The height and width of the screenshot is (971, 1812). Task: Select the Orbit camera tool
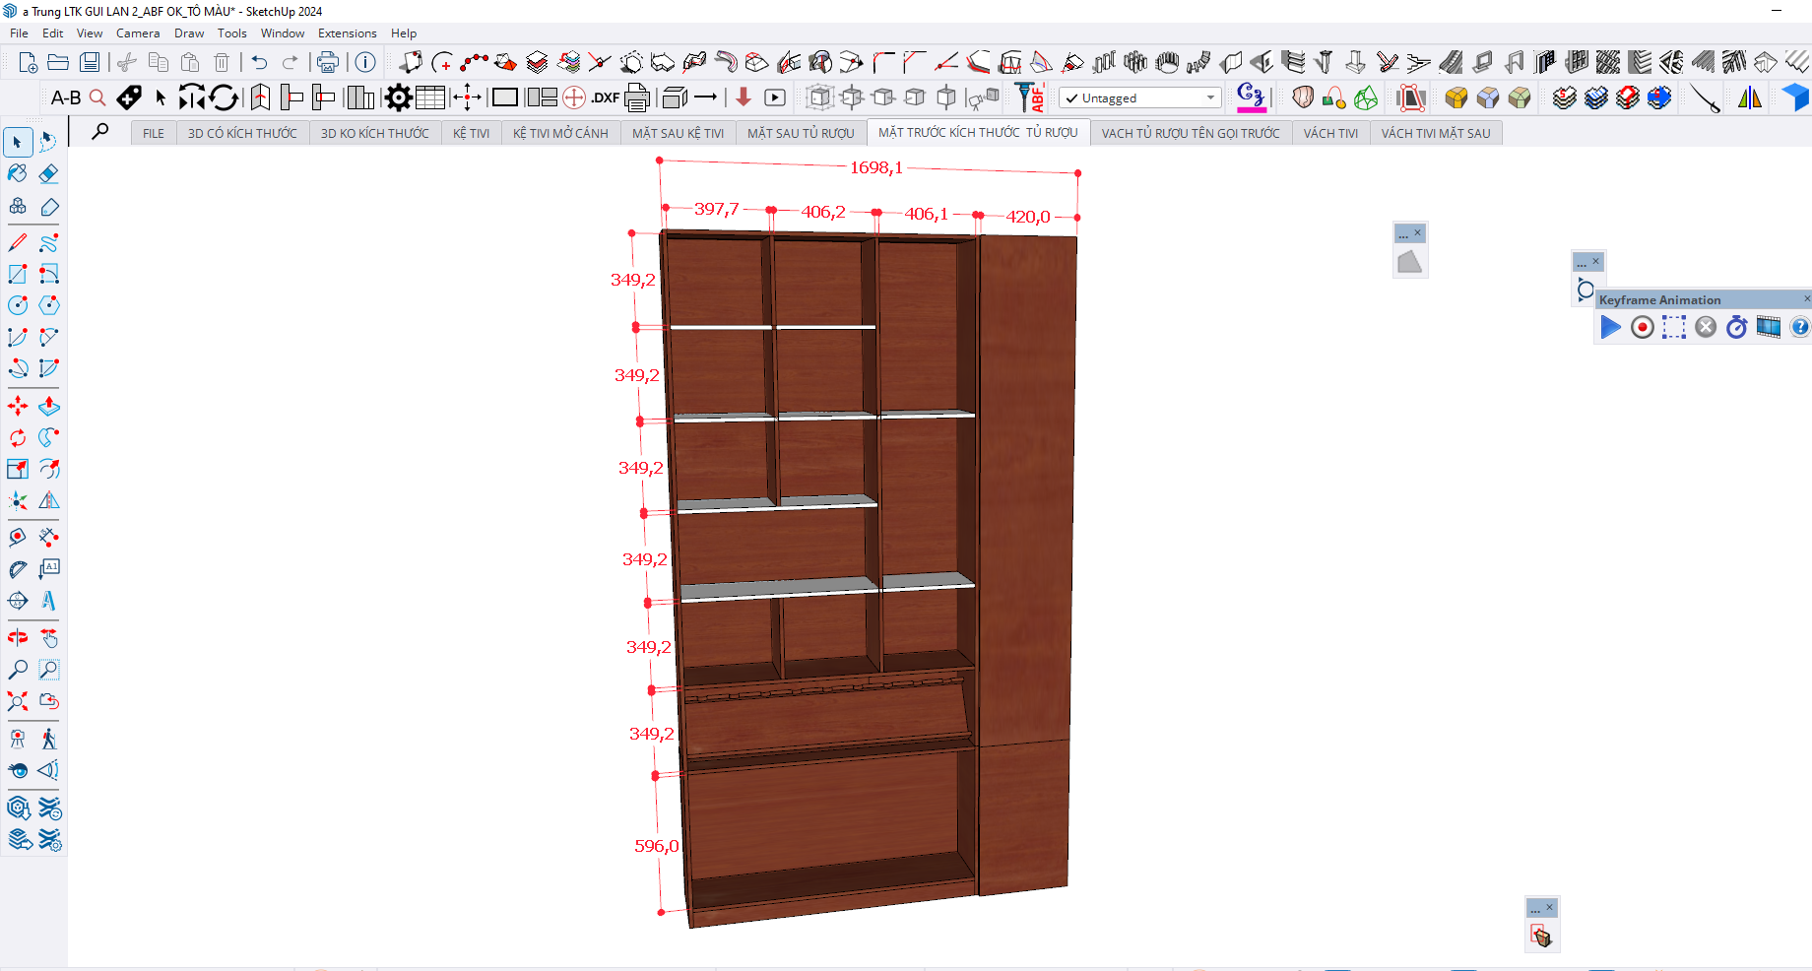pyautogui.click(x=18, y=637)
